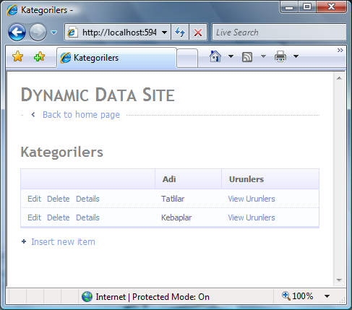
Task: Click the Print icon in toolbar
Action: click(x=280, y=56)
